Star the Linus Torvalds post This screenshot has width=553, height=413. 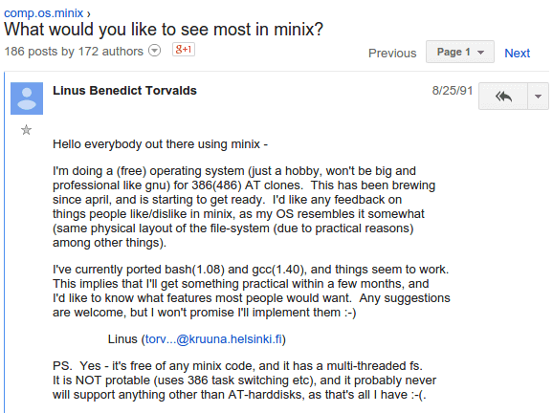pyautogui.click(x=26, y=130)
